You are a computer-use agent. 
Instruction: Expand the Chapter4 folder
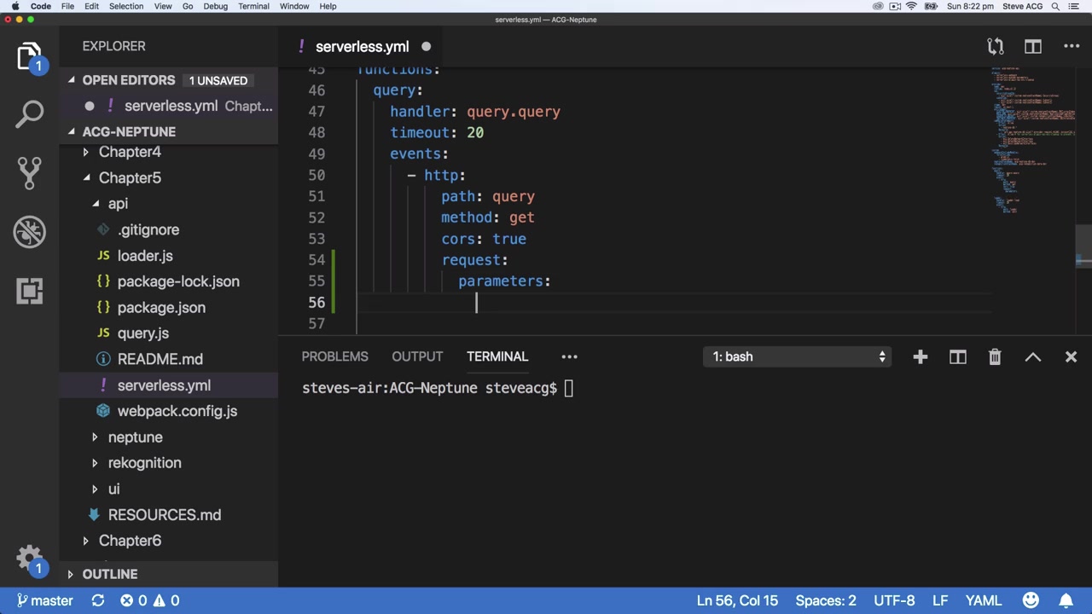(x=130, y=152)
